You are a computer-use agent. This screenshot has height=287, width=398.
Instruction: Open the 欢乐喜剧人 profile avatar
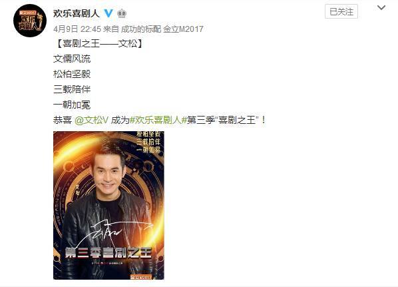[x=30, y=21]
